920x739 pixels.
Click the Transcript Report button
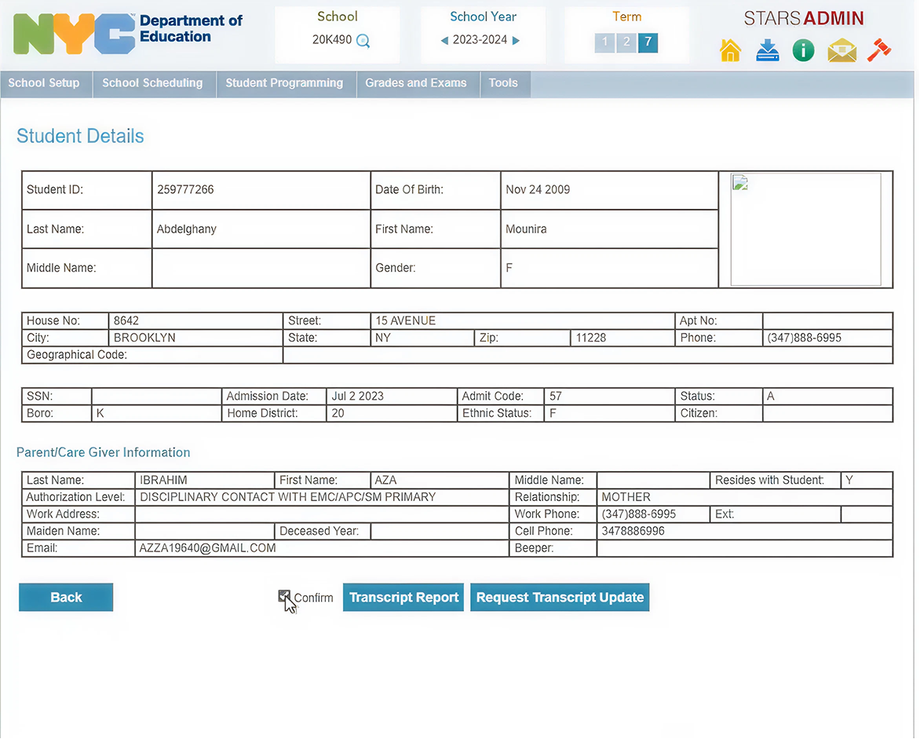[x=403, y=598]
